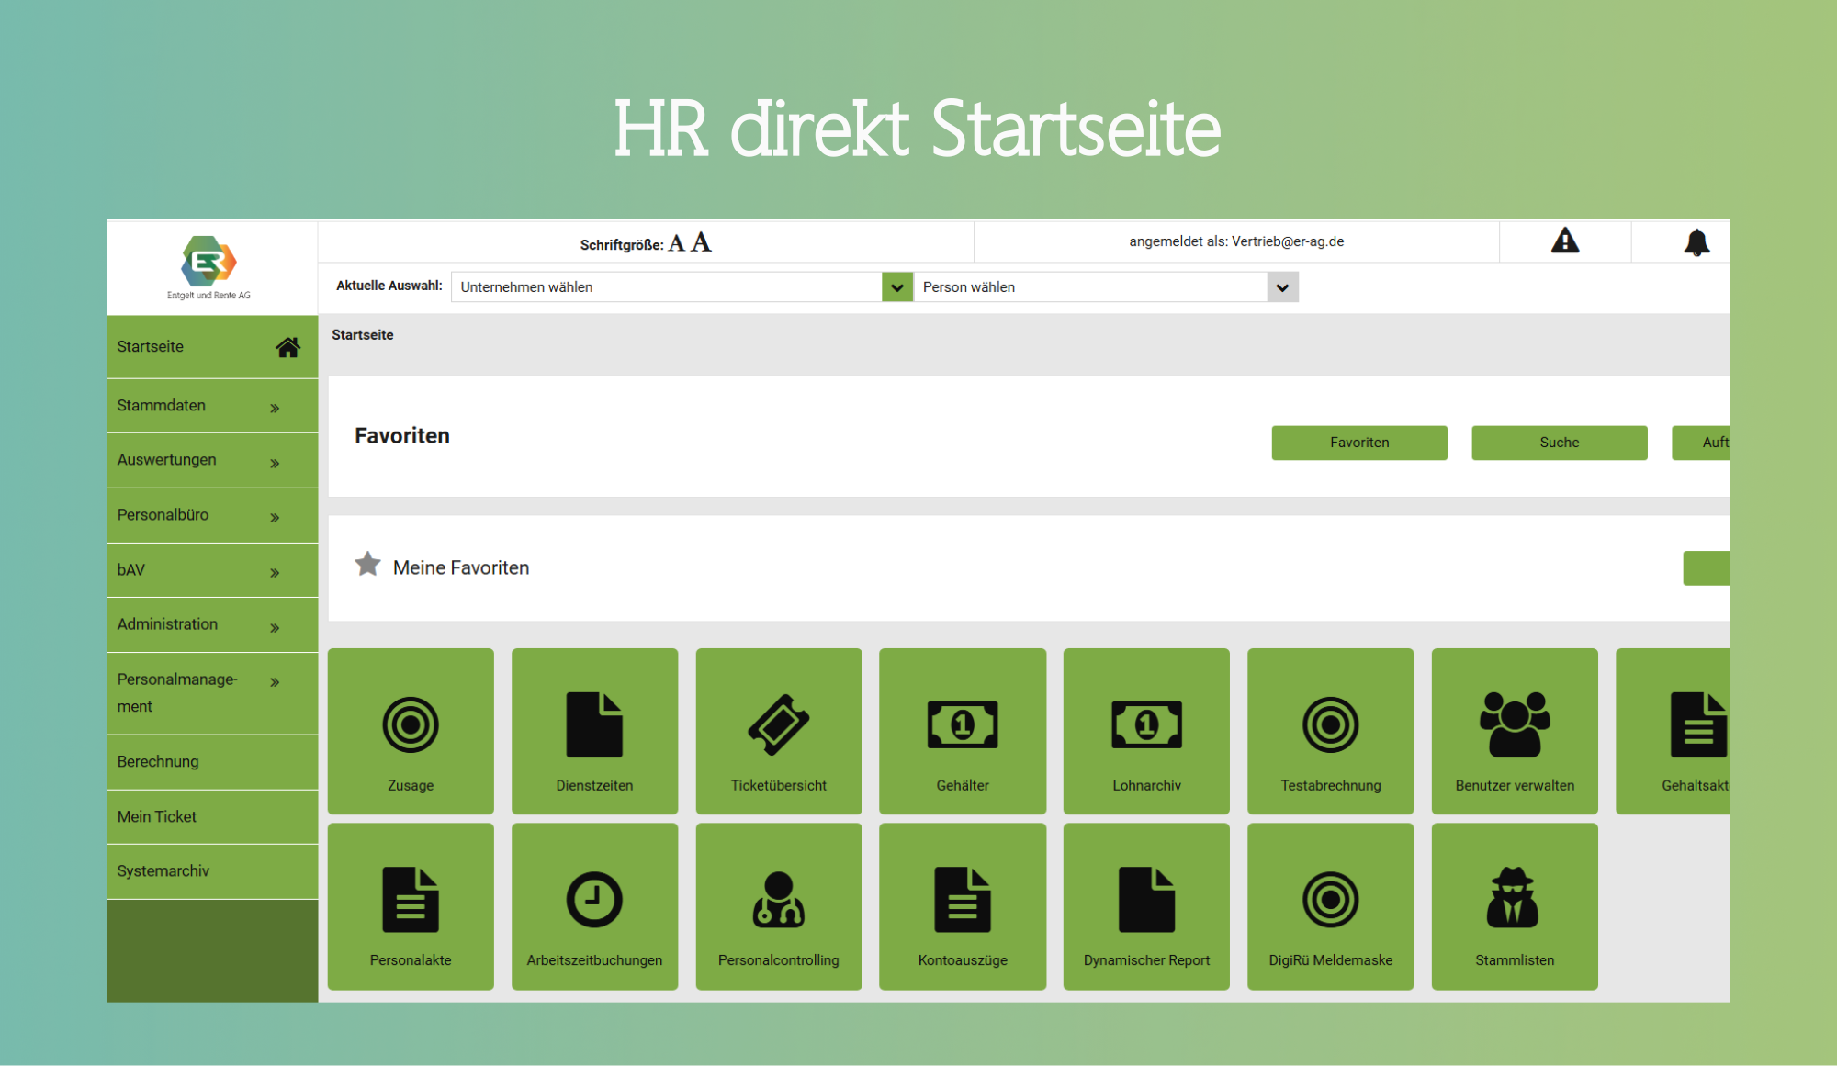This screenshot has width=1837, height=1066.
Task: Click the Gehälter banknote icon
Action: tap(962, 724)
